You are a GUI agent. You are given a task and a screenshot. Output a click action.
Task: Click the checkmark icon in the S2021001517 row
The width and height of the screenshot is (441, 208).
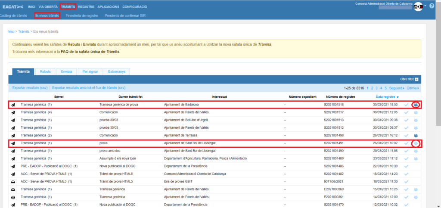click(406, 112)
